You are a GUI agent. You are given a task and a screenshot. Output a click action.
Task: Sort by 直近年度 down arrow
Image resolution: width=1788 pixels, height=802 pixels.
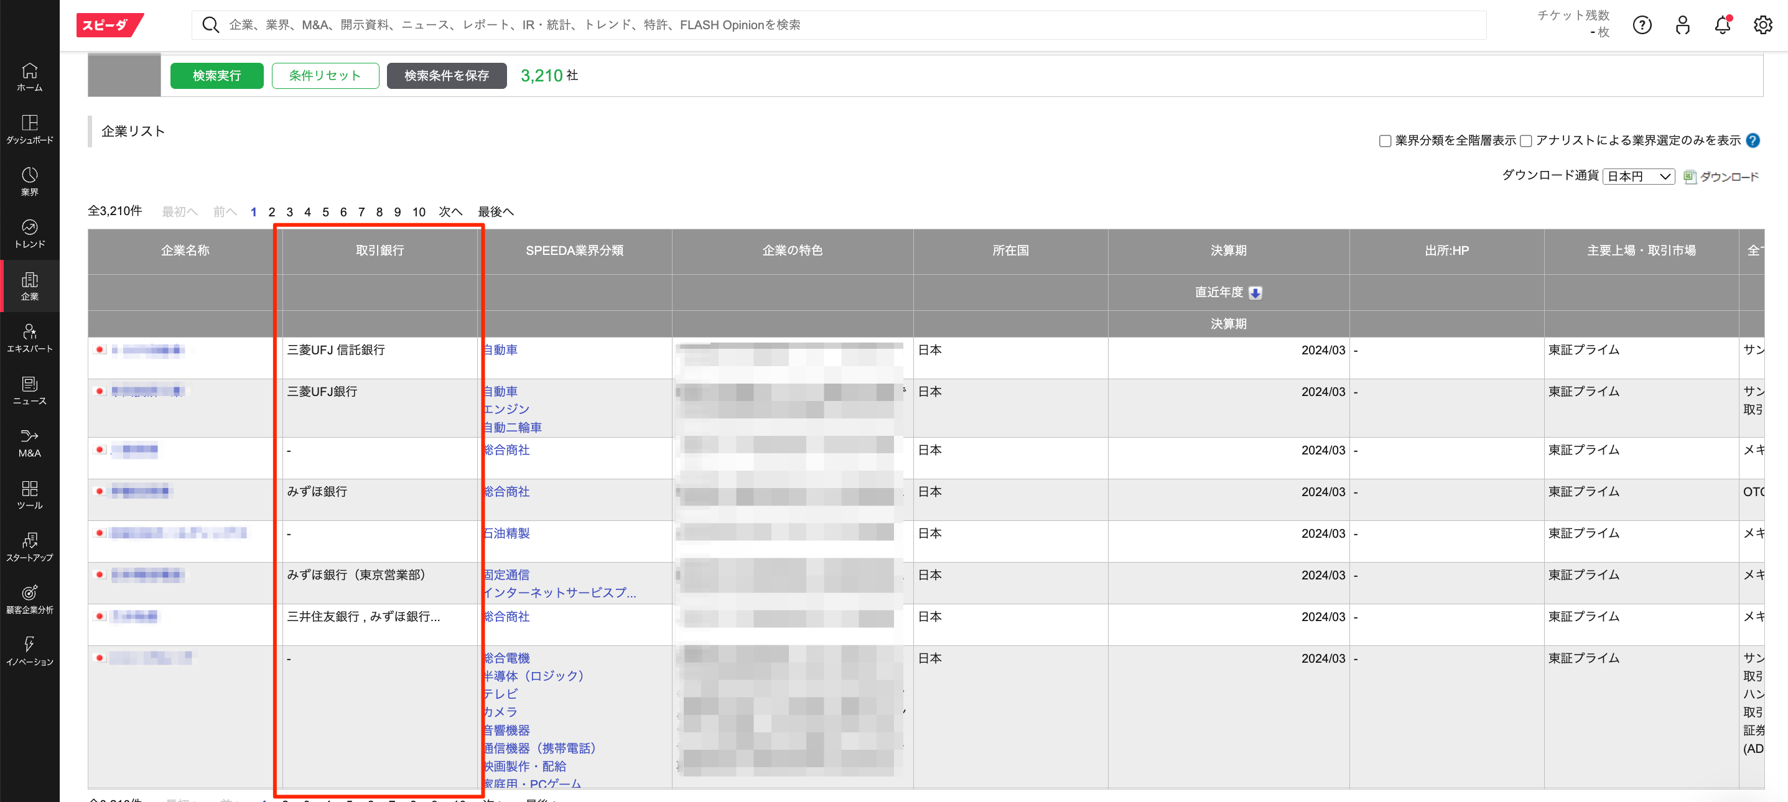coord(1255,293)
